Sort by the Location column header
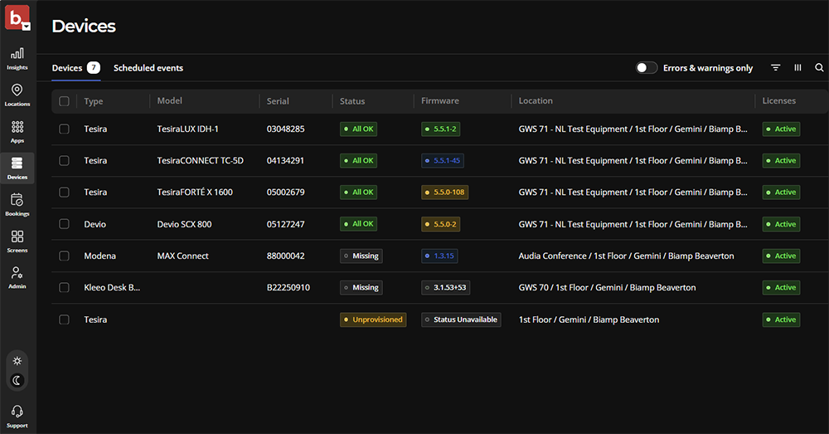This screenshot has width=829, height=434. tap(535, 100)
